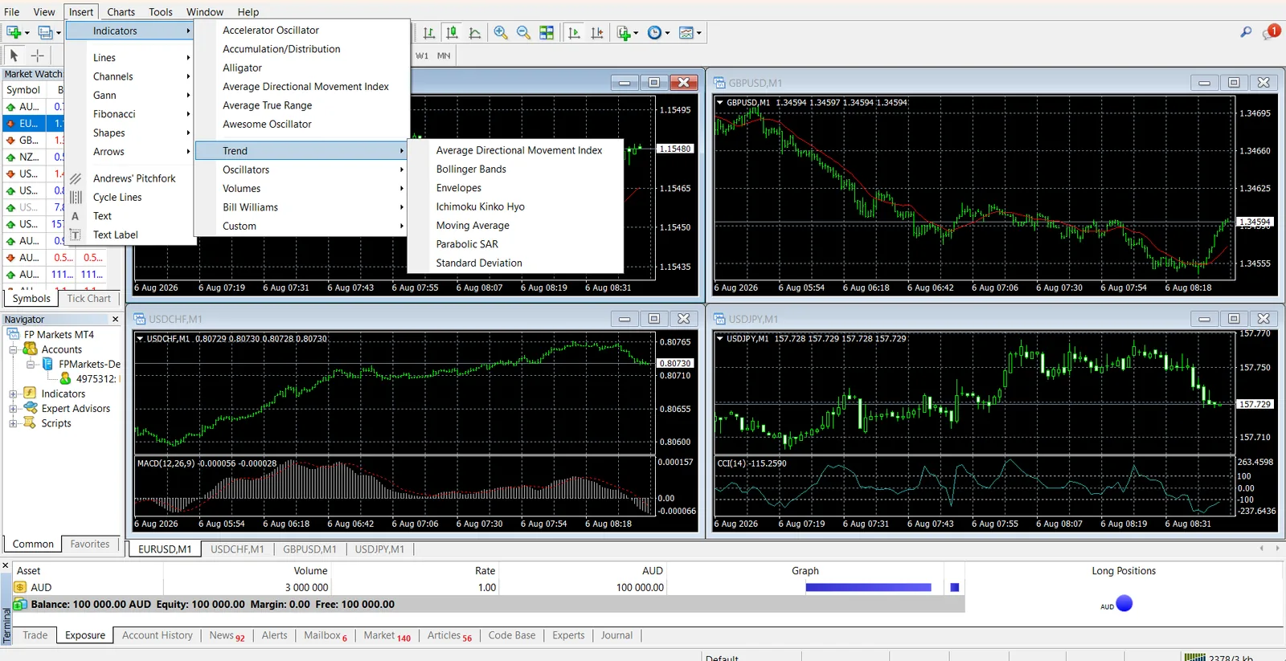Click the search magnifier icon at top right
The width and height of the screenshot is (1286, 661).
tap(1246, 32)
